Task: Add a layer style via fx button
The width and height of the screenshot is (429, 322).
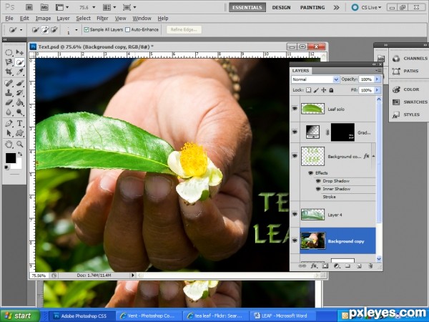Action: (x=314, y=266)
